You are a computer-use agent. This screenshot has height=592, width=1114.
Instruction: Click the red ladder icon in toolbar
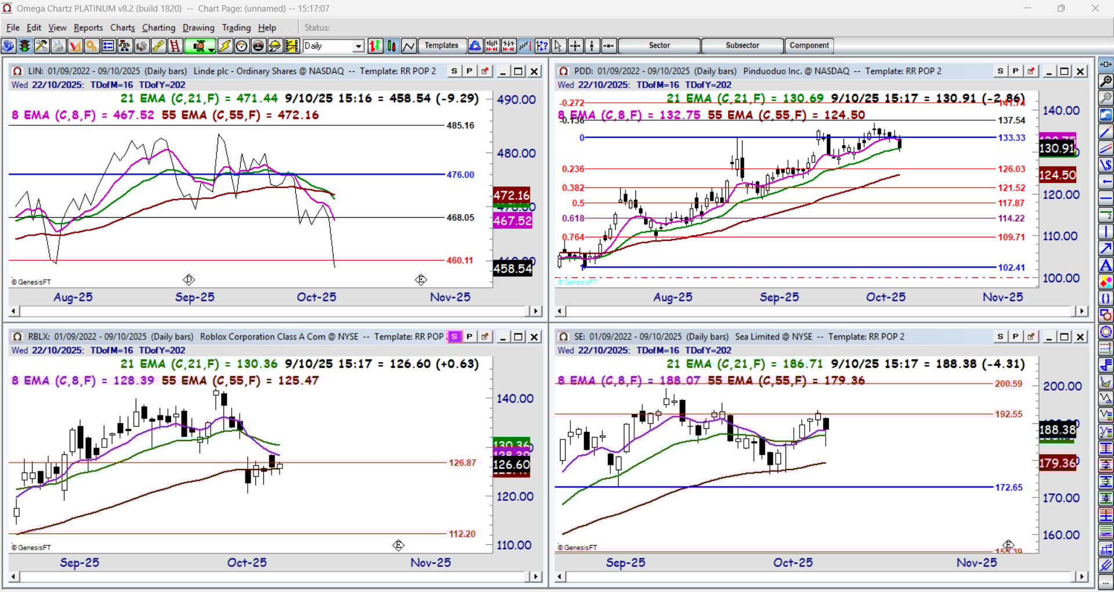tap(175, 46)
